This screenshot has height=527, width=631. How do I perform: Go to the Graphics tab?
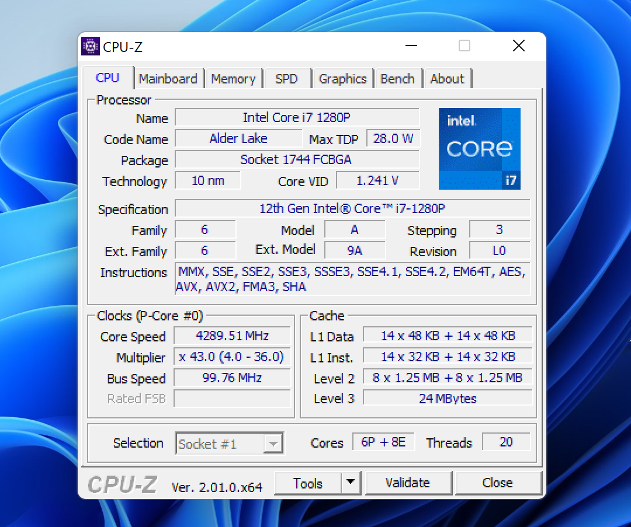343,79
